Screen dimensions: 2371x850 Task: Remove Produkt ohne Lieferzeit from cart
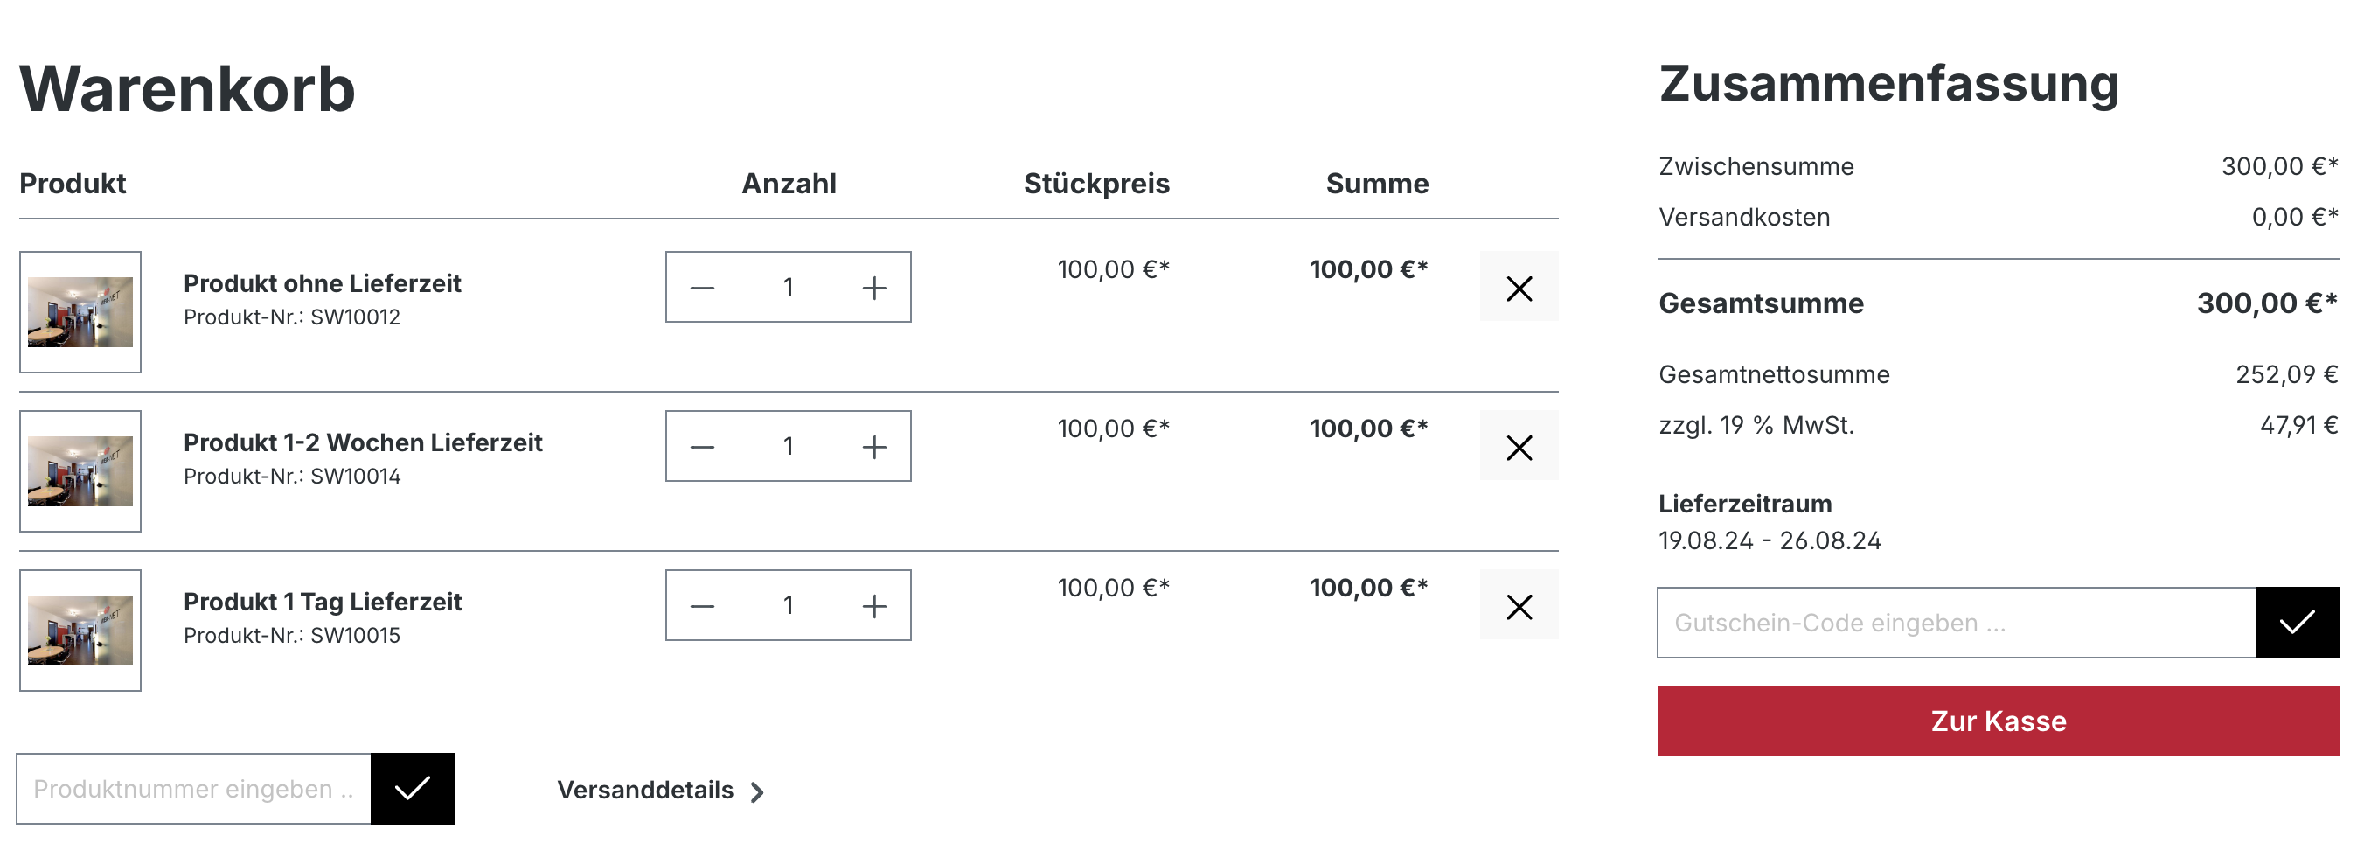(1519, 289)
